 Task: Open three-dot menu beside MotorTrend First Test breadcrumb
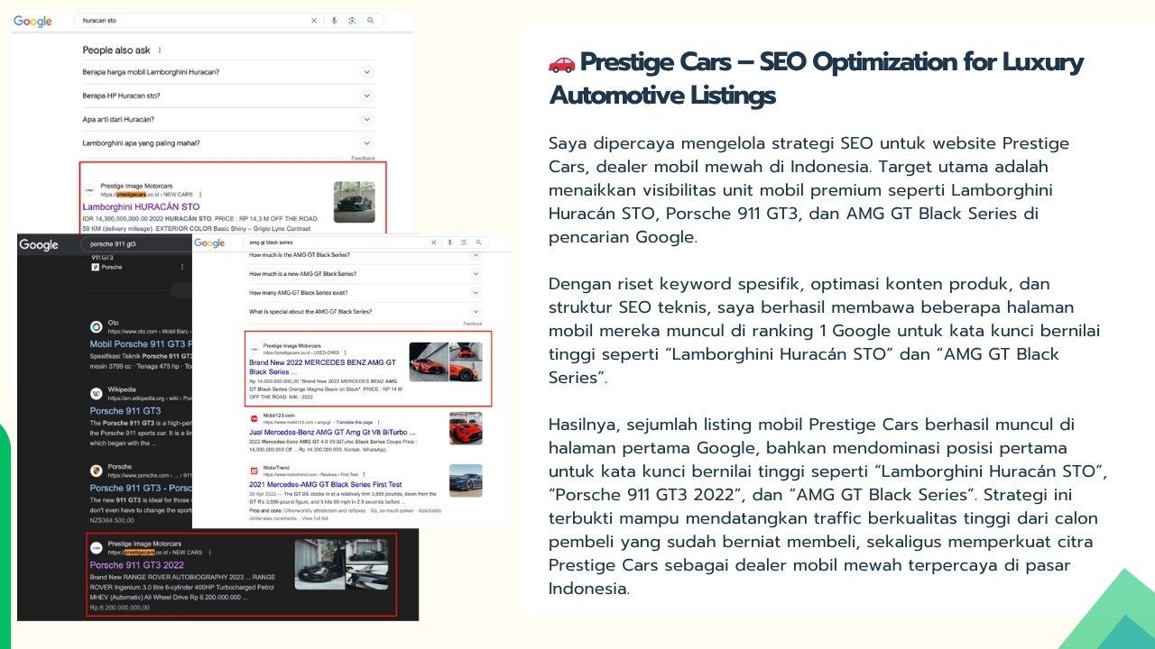click(365, 474)
